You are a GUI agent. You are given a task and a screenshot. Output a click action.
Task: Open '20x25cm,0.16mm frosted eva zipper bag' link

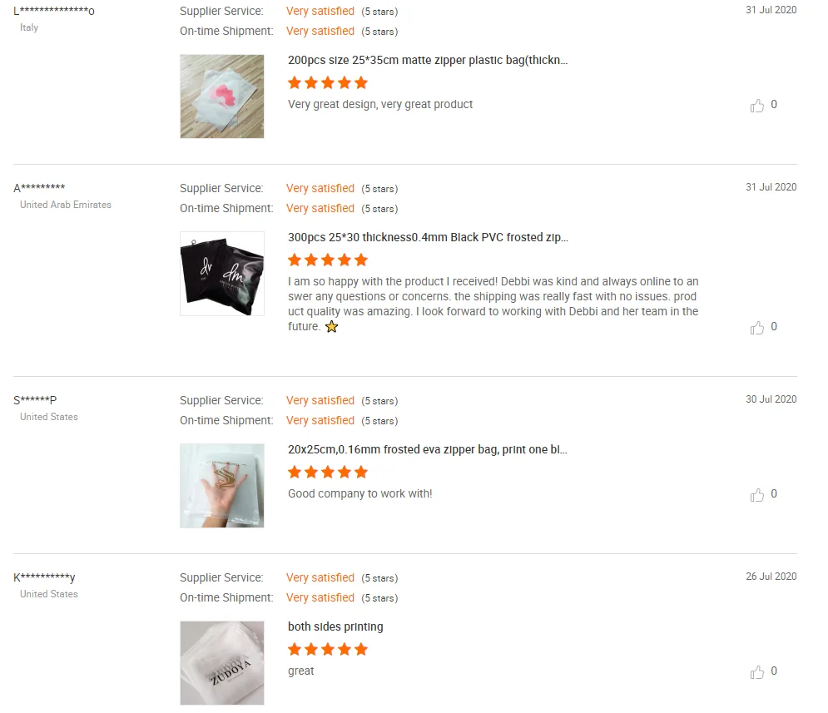(428, 450)
